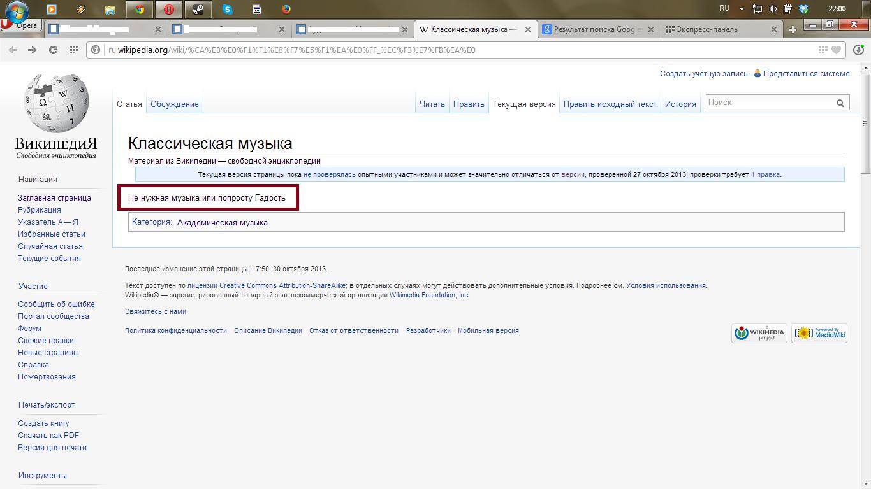Open the 1 правка link
The height and width of the screenshot is (489, 871).
[765, 174]
